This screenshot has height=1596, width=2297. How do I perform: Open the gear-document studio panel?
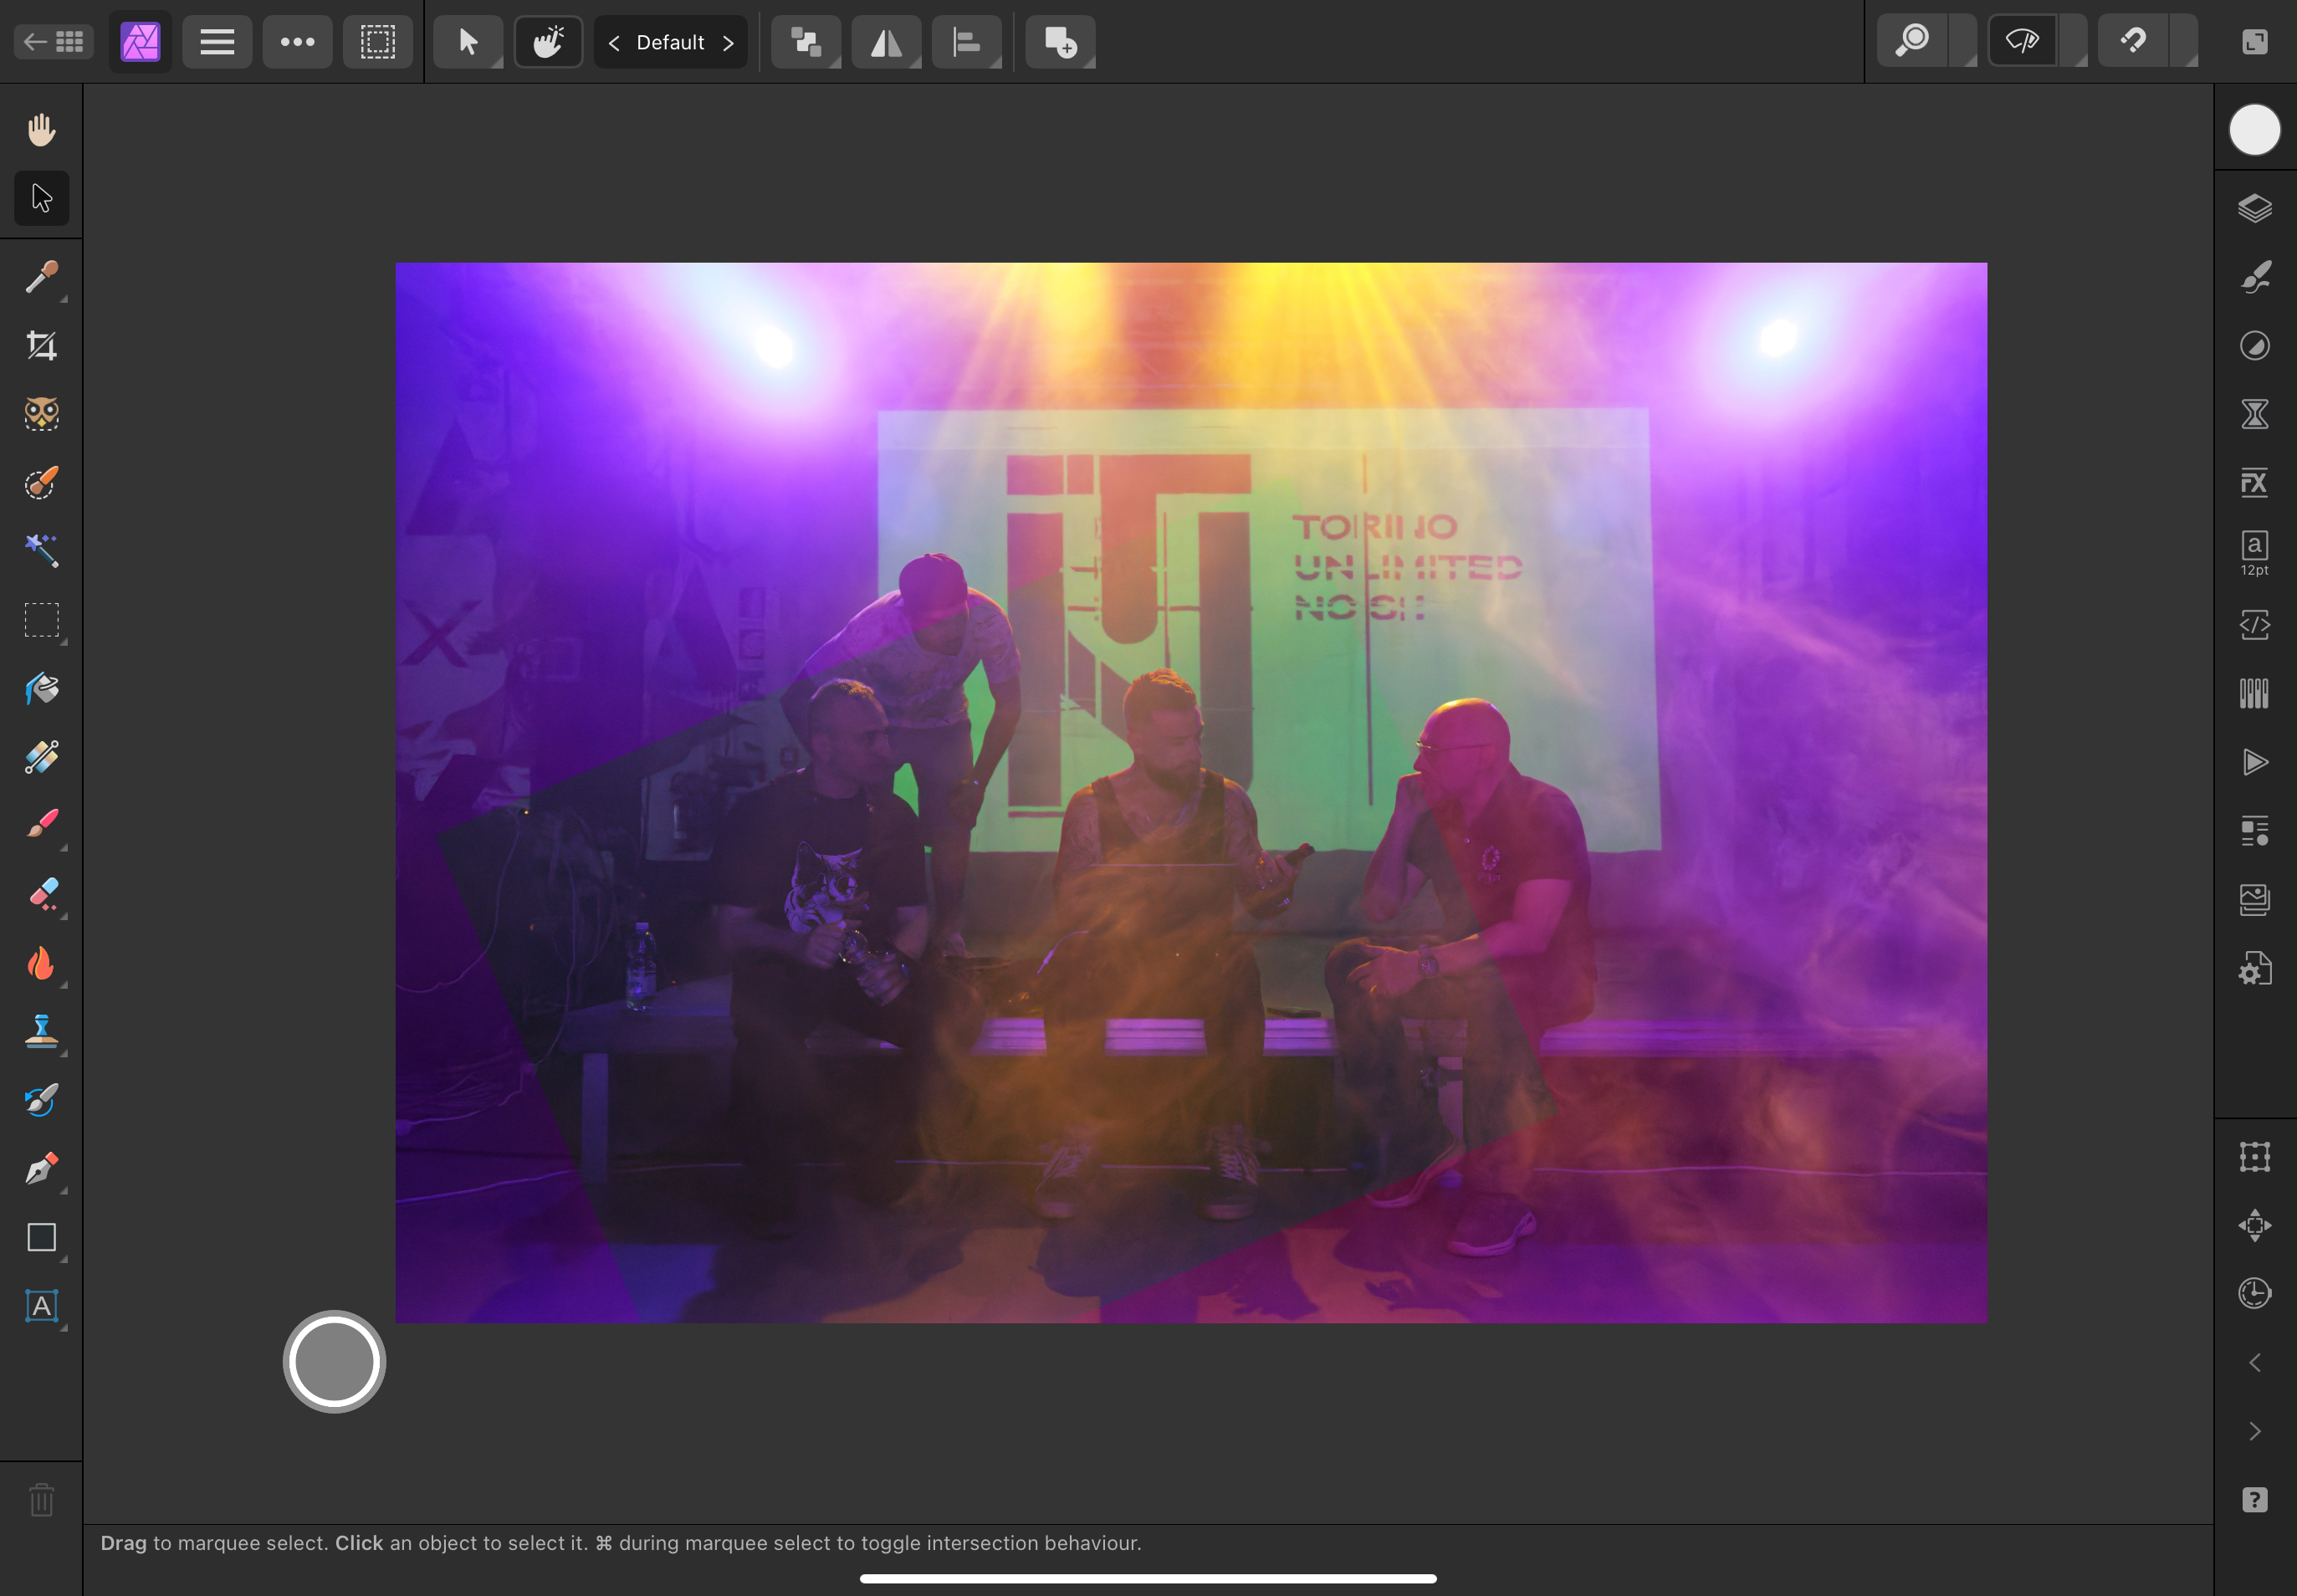click(x=2255, y=969)
